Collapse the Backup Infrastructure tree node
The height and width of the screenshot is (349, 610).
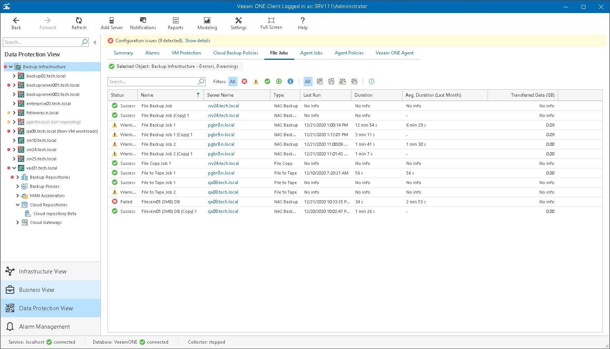click(x=11, y=67)
